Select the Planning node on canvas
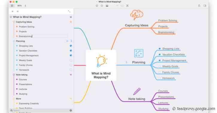Image resolution: width=217 pixels, height=113 pixels. point(139,62)
